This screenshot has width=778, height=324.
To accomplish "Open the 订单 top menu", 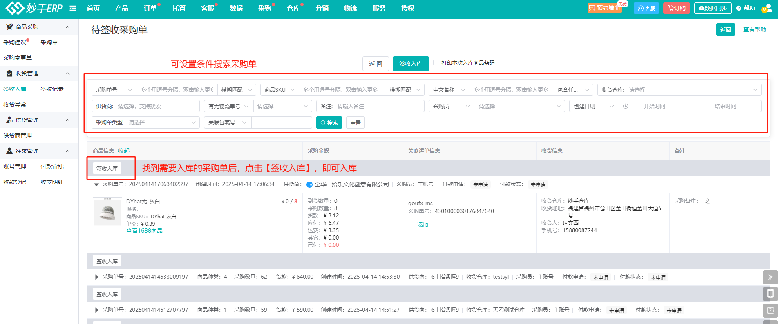I will click(x=150, y=8).
